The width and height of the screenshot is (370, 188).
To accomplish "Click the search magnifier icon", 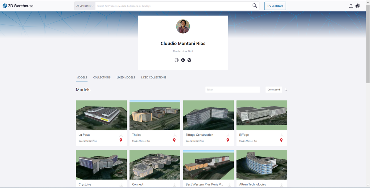I will (255, 6).
